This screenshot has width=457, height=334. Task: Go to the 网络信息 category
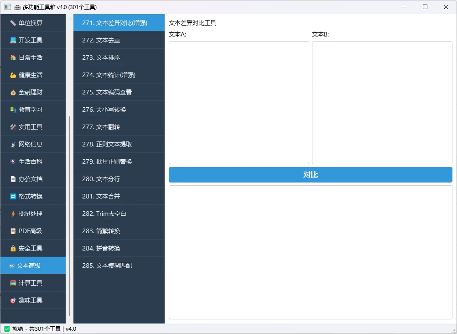click(33, 144)
